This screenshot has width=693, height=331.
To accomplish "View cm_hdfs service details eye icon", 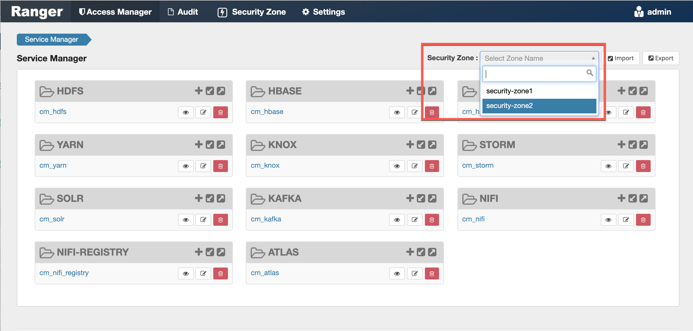I will click(186, 112).
